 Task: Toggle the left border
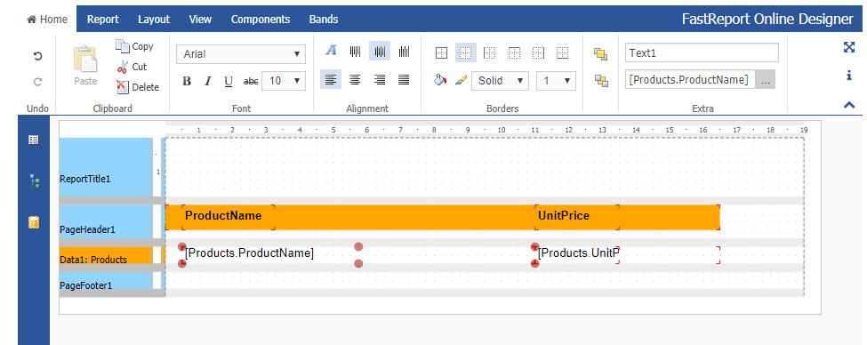pos(490,52)
